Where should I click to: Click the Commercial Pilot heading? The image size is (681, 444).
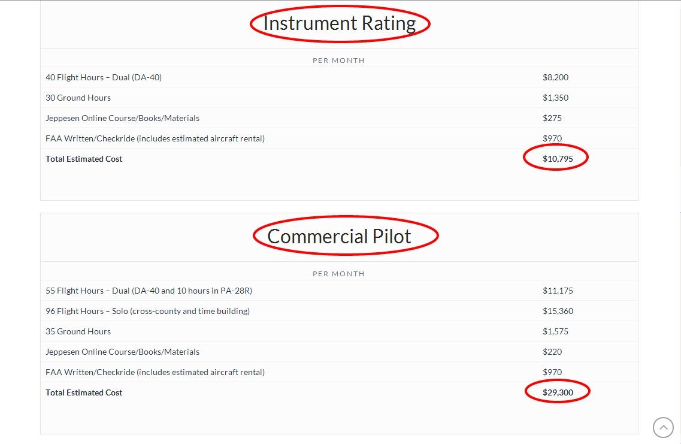[339, 236]
